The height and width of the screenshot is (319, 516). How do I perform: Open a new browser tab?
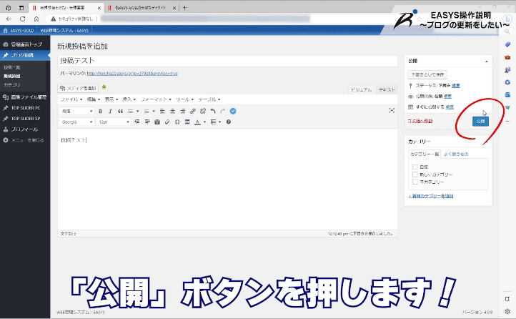[x=184, y=8]
